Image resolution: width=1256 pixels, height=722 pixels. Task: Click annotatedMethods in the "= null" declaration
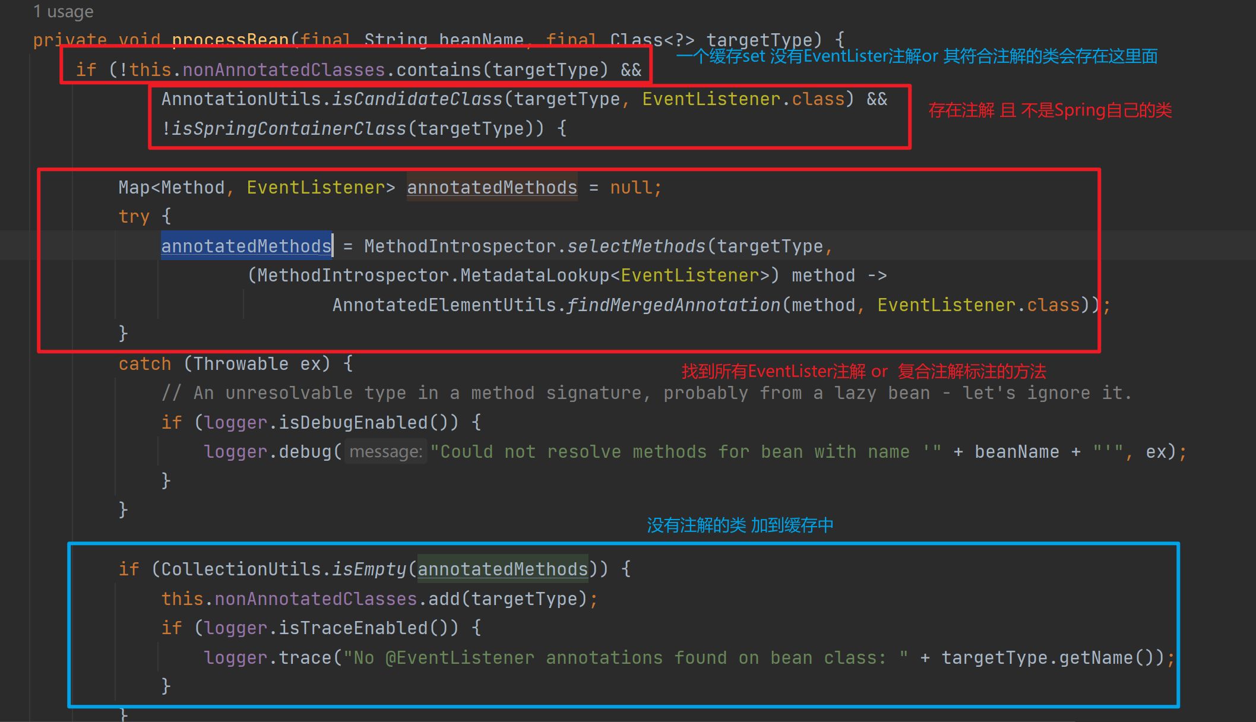pos(492,188)
